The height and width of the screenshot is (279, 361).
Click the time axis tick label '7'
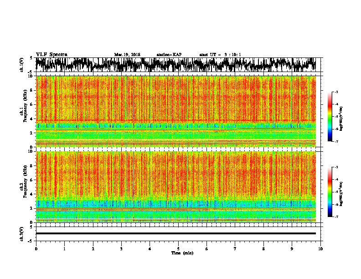pos(235,248)
